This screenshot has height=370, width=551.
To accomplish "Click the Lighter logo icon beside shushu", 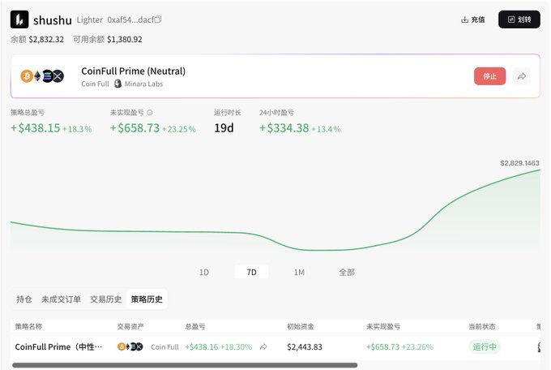I will [19, 19].
